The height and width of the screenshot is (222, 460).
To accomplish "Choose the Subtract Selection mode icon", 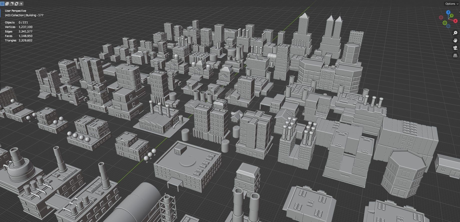I will (12, 4).
